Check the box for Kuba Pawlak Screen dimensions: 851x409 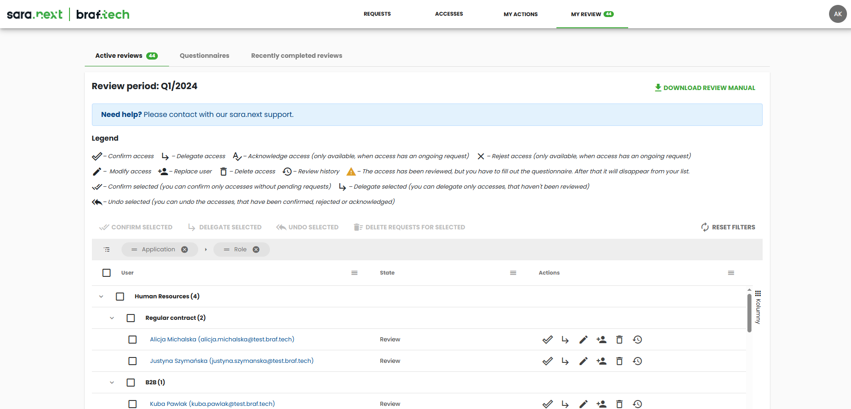pyautogui.click(x=132, y=404)
